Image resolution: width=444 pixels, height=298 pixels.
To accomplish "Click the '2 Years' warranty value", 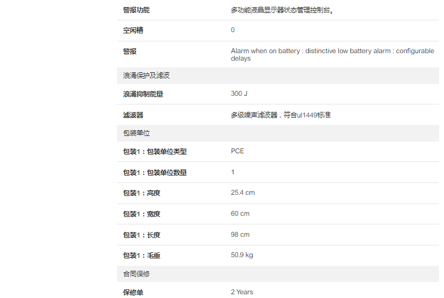I will click(242, 292).
